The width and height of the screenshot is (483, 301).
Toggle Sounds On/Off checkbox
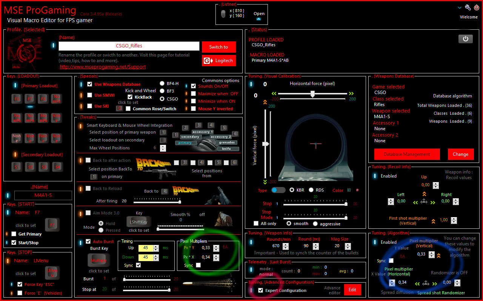[194, 86]
